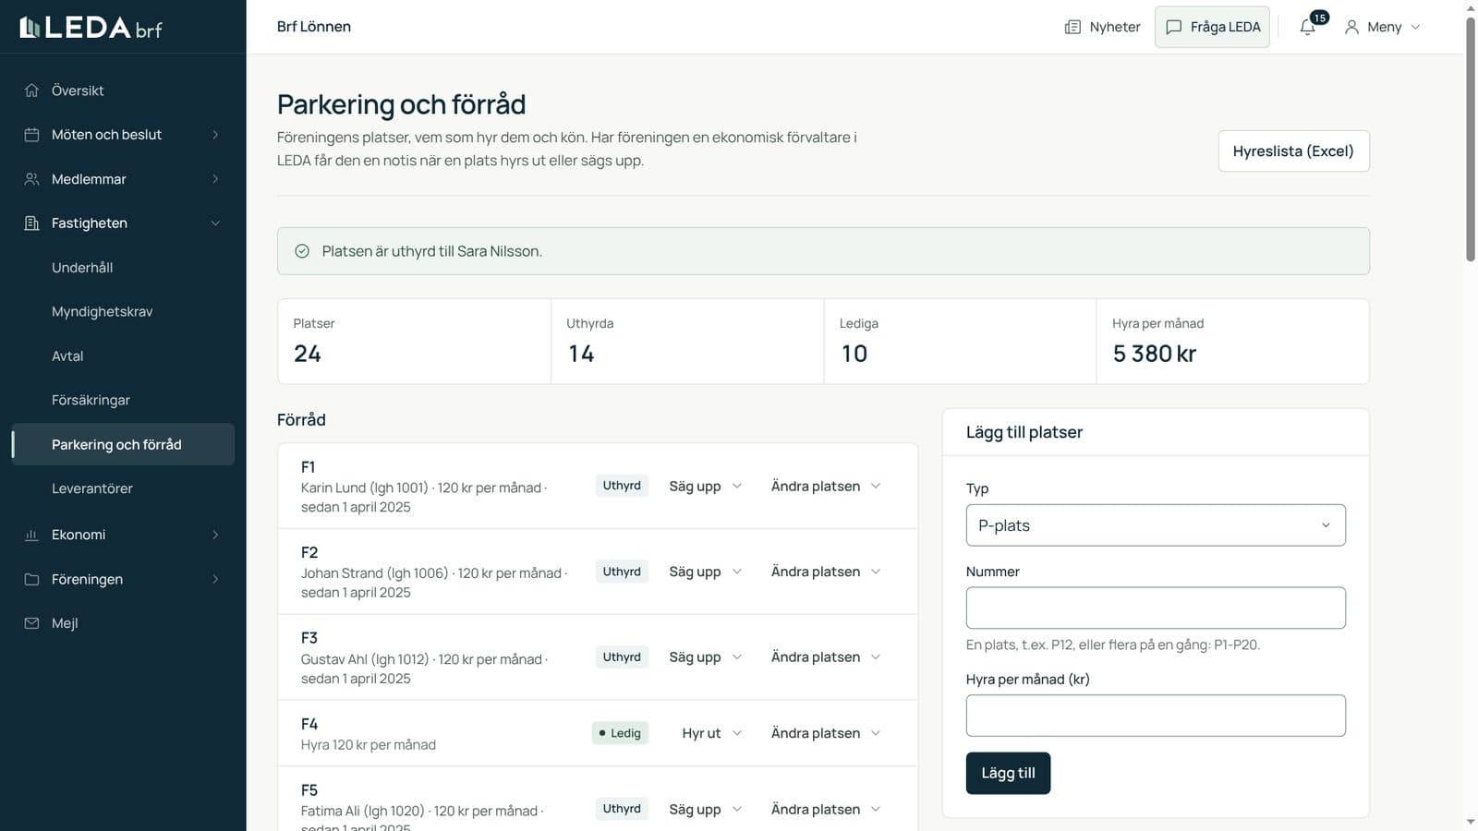1478x831 pixels.
Task: Click the Uthyrd badge for F2
Action: tap(622, 572)
